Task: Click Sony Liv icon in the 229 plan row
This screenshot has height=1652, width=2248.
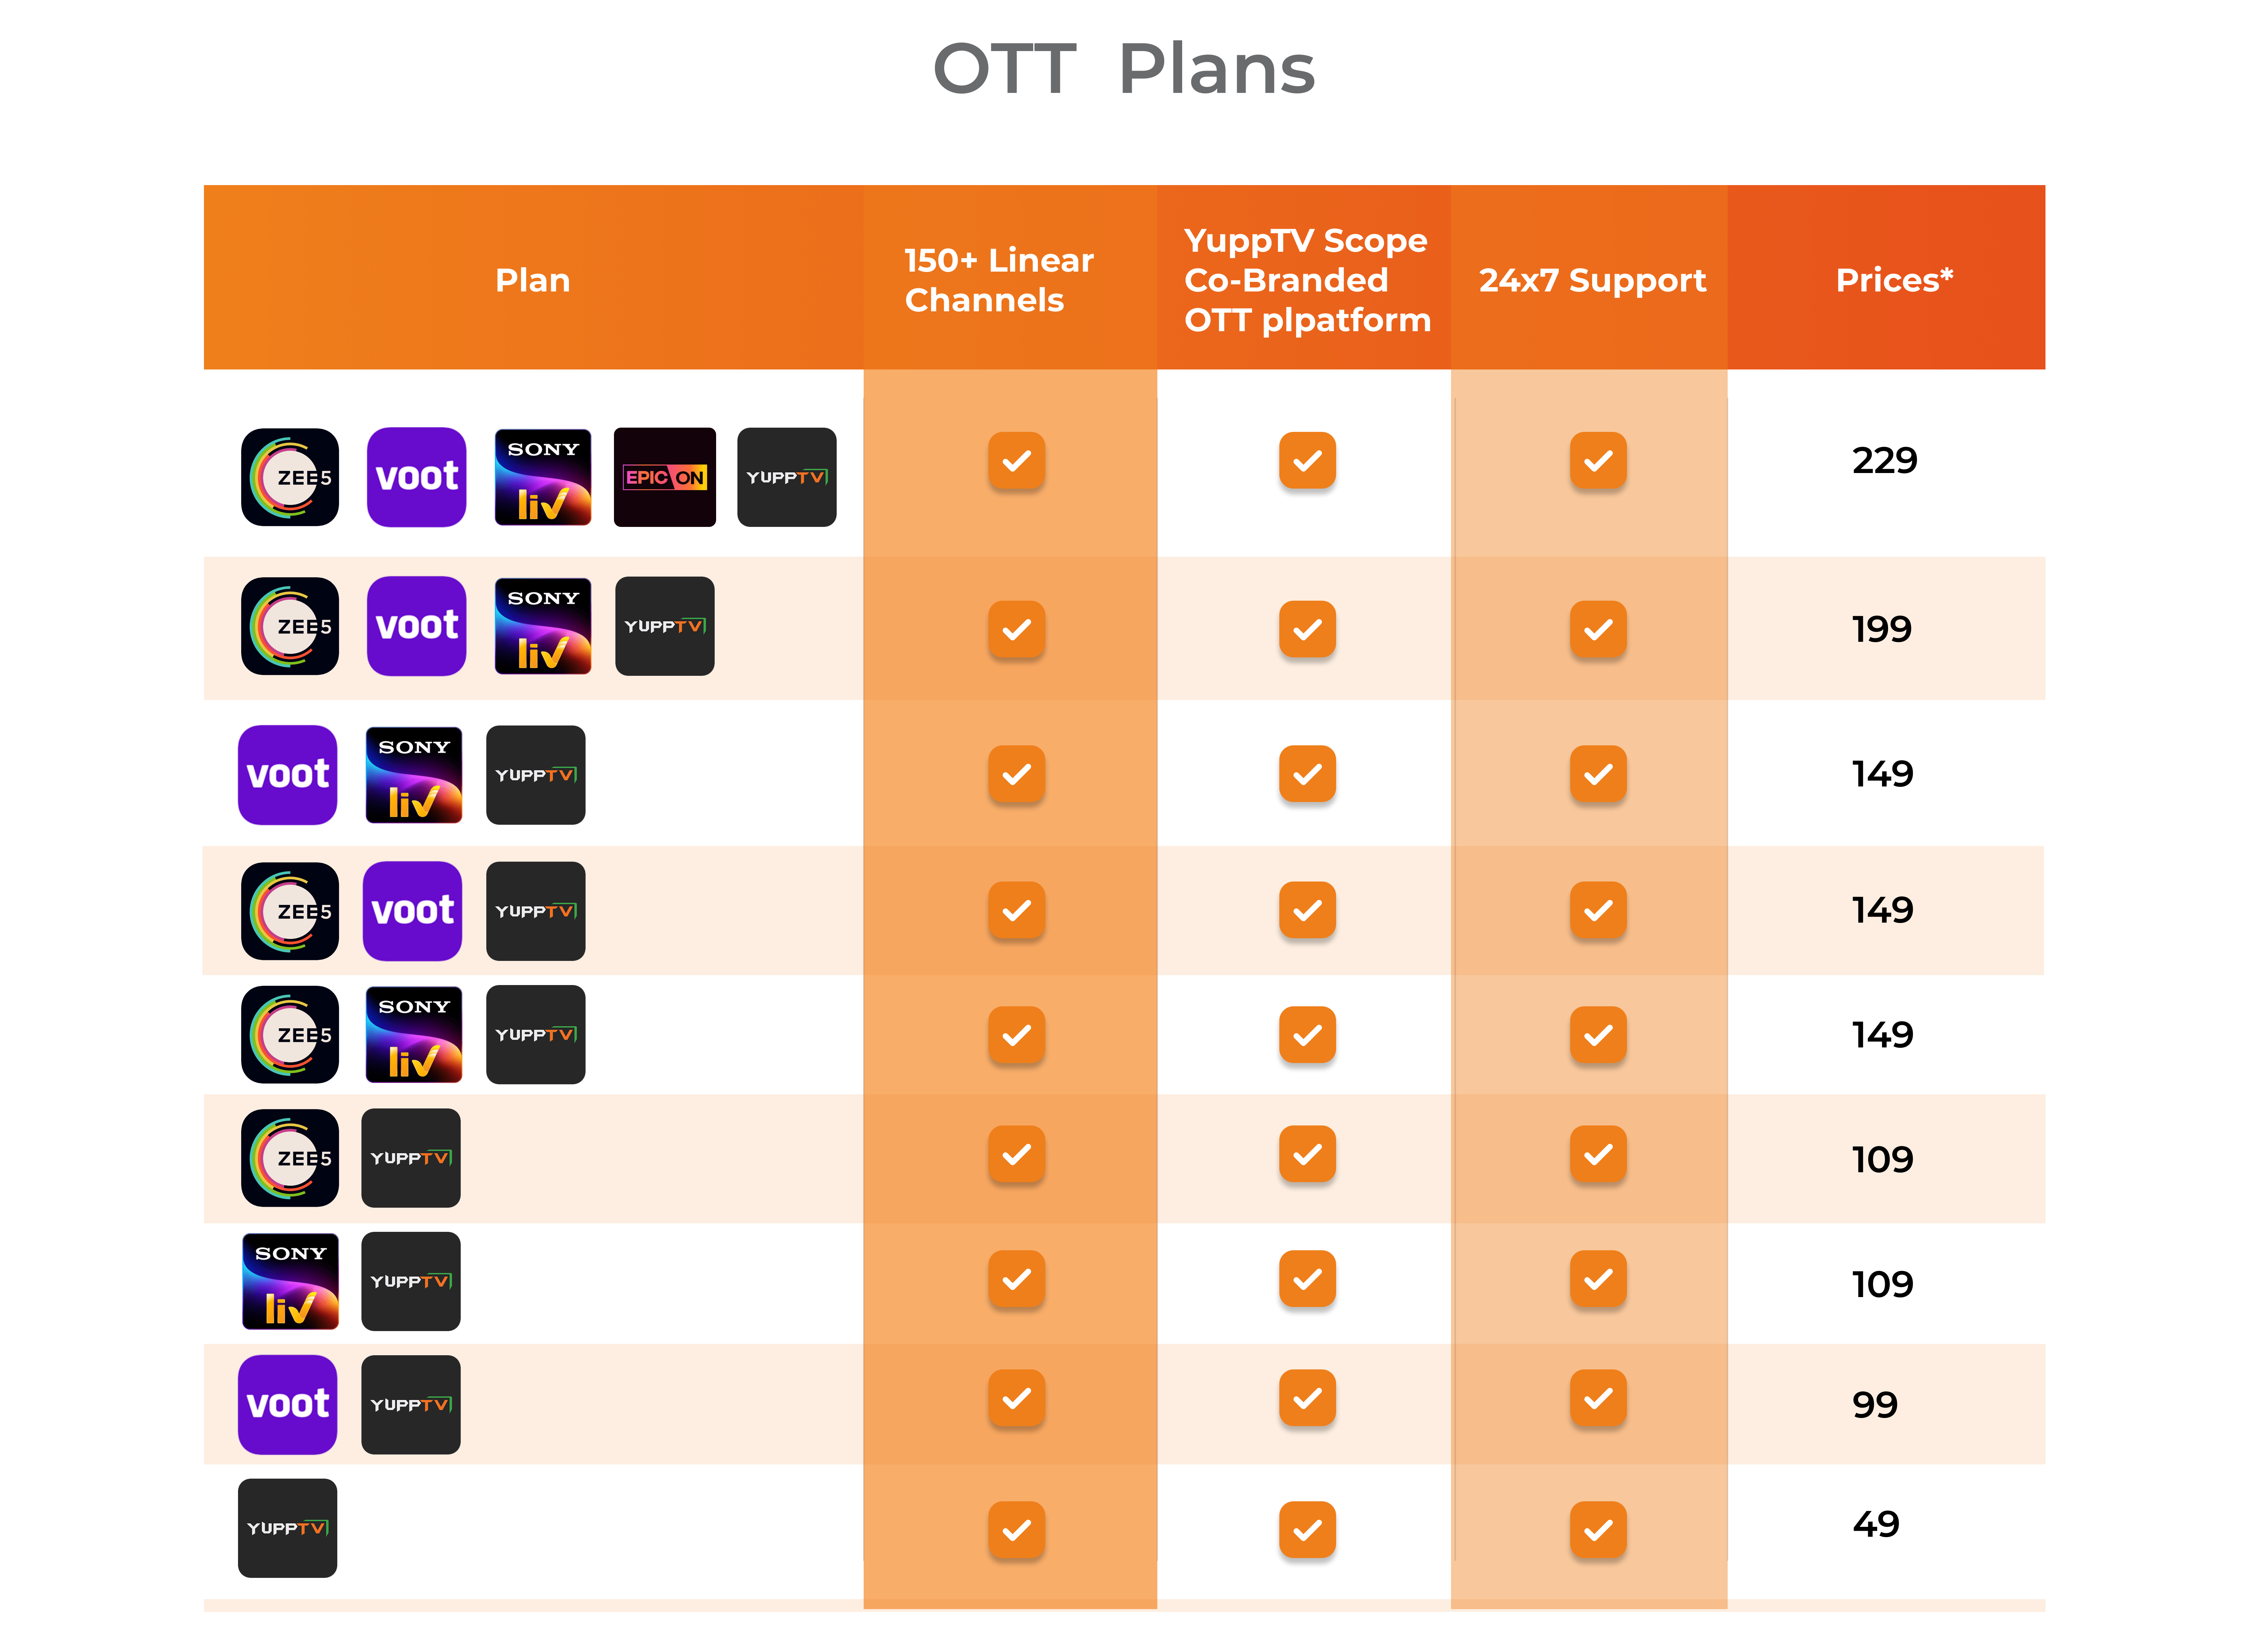Action: click(x=543, y=477)
